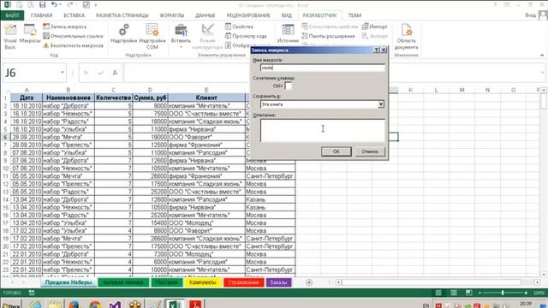Click Отмена to cancel macro dialog
Screen dimensions: 548x308
point(370,151)
